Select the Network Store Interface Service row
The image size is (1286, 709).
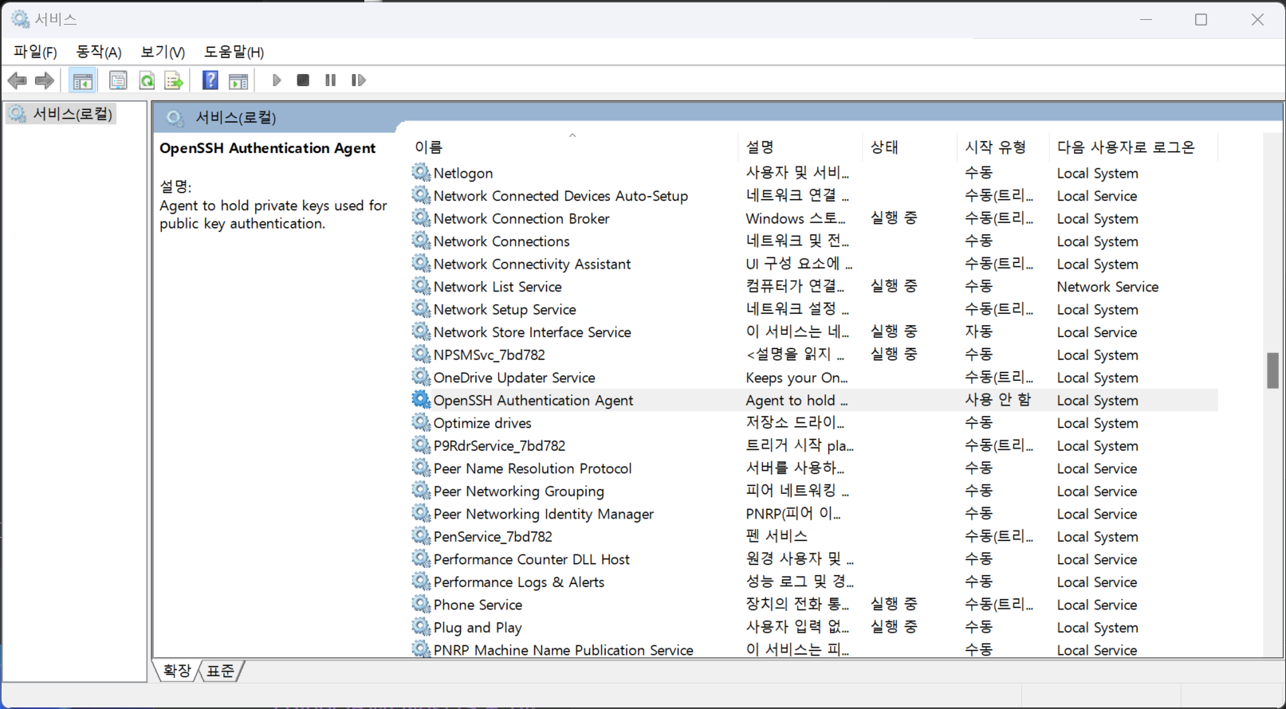pyautogui.click(x=814, y=331)
